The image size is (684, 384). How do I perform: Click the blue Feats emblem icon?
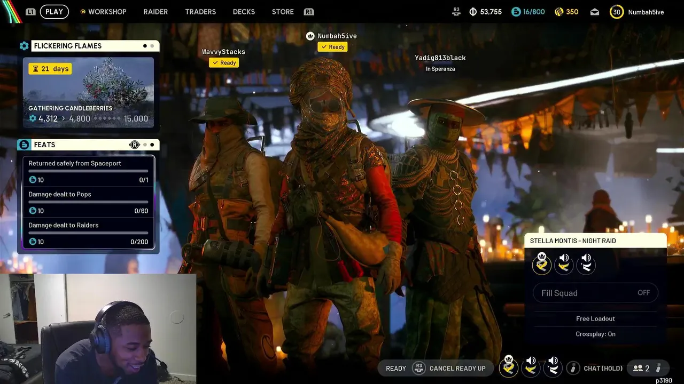[x=24, y=145]
